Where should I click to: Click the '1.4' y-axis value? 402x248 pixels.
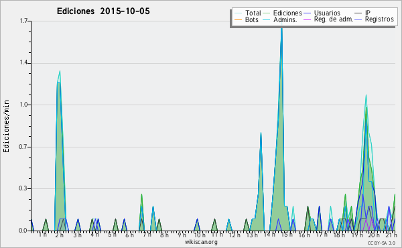click(23, 63)
